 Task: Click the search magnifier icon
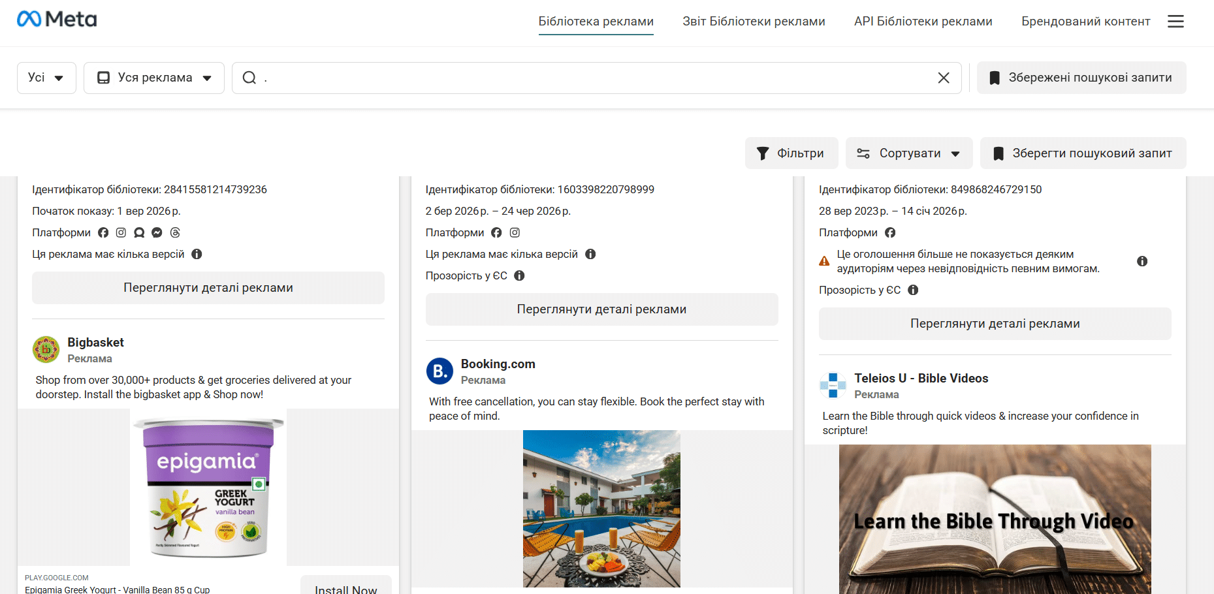pos(249,78)
